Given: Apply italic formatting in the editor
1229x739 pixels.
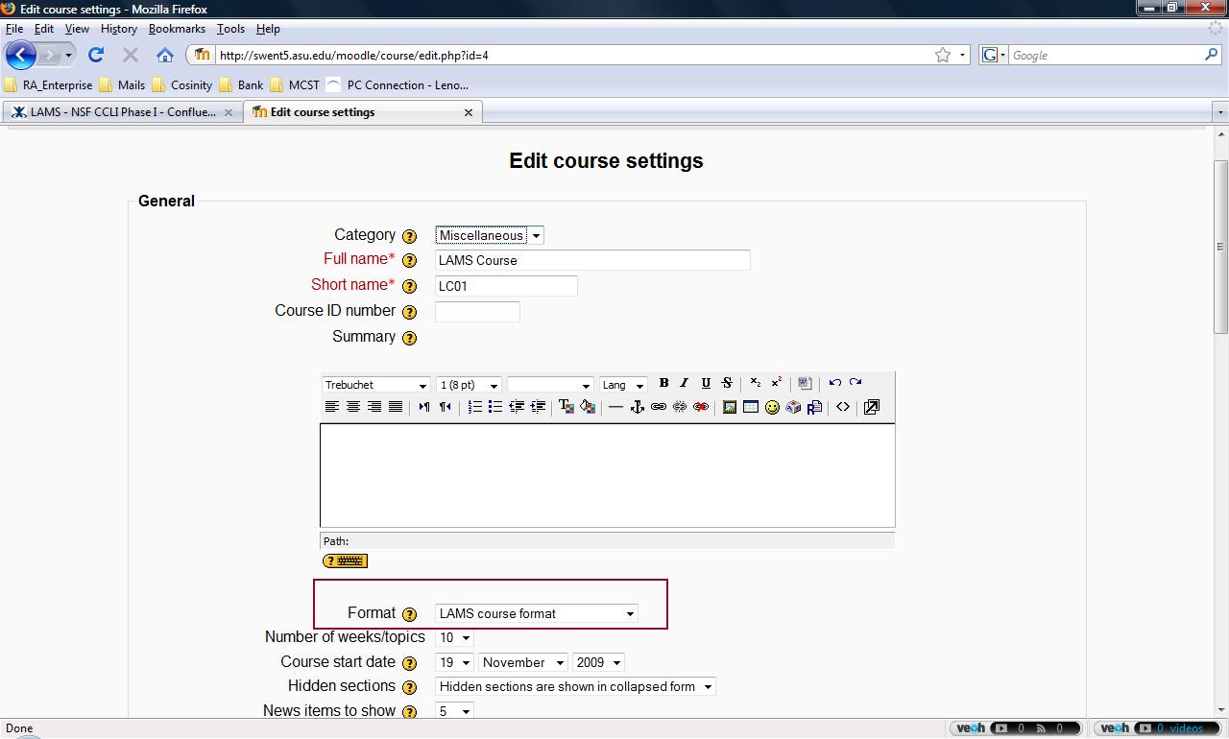Looking at the screenshot, I should tap(685, 383).
